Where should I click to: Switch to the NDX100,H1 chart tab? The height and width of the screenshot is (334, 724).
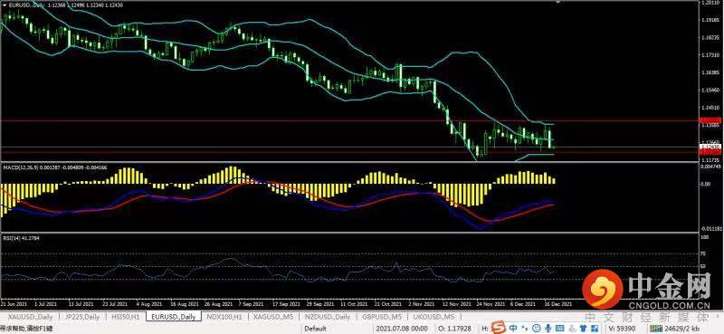(224, 317)
